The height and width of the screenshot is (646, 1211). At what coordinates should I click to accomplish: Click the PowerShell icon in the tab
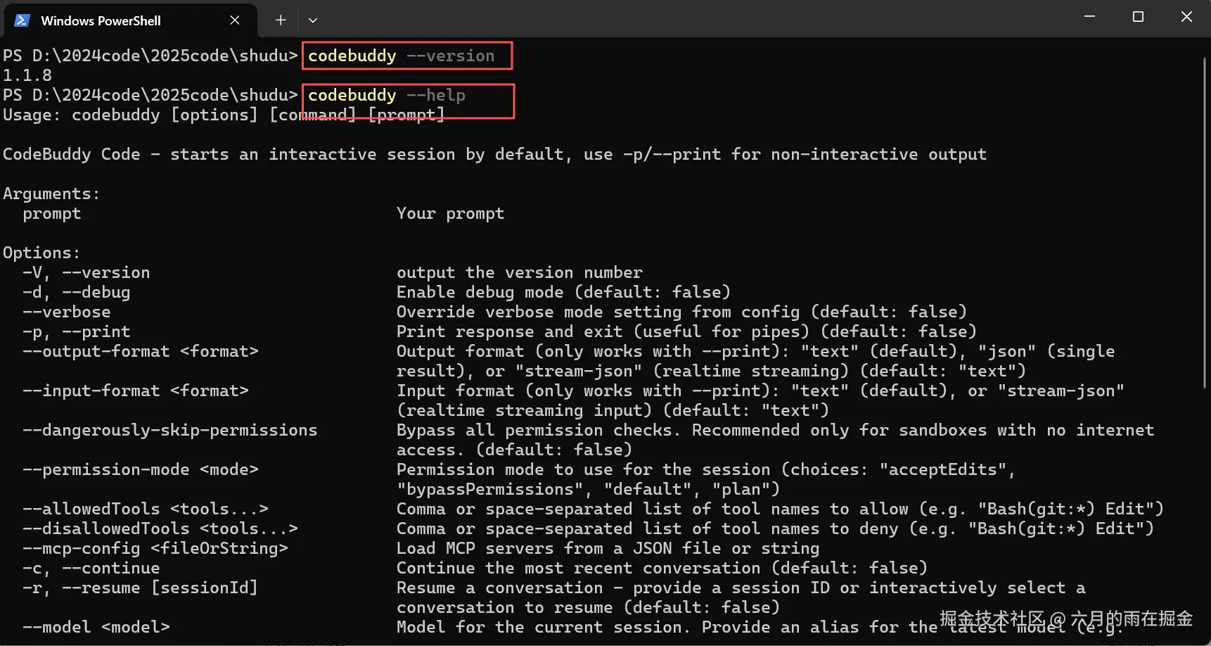click(x=22, y=20)
